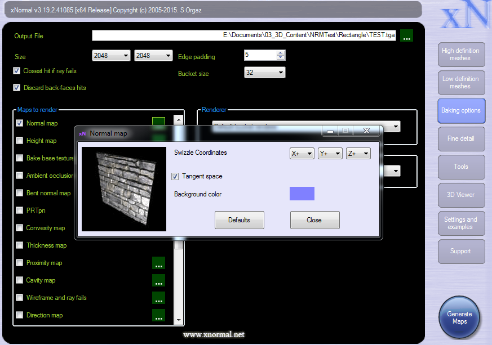
Task: Toggle Closest hit if ray fails checkbox
Action: click(17, 71)
